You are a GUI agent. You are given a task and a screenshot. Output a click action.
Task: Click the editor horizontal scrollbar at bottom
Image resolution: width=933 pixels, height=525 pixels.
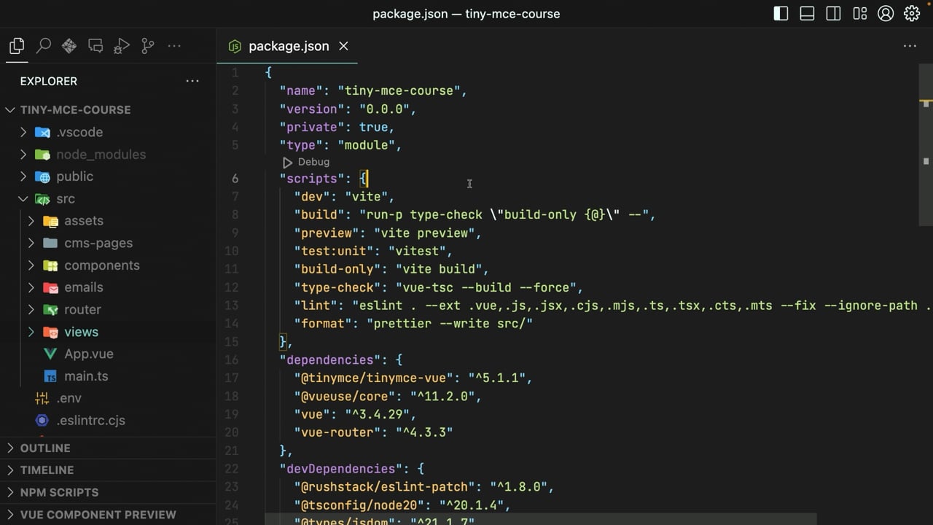point(540,519)
